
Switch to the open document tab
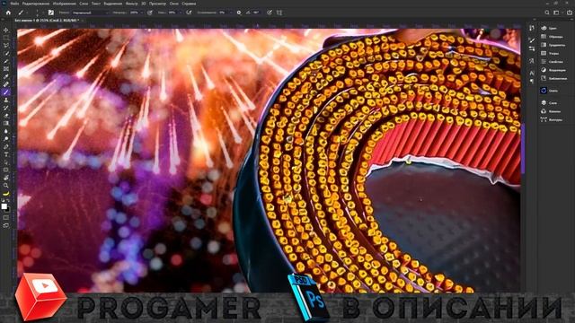pos(47,20)
